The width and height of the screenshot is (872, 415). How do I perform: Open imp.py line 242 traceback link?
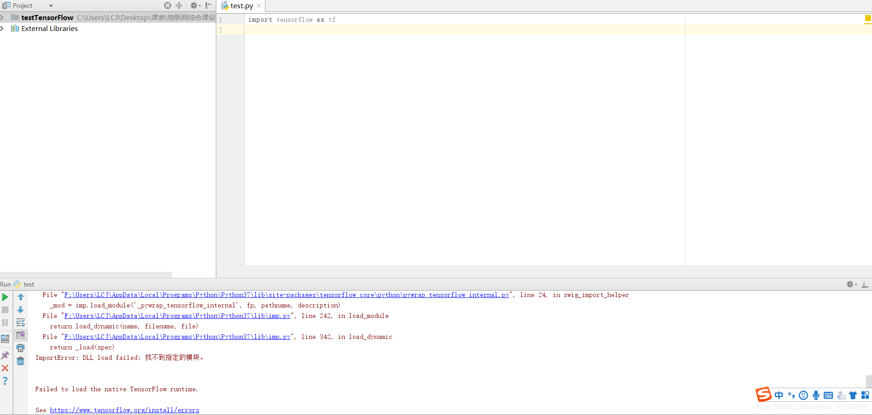(177, 316)
